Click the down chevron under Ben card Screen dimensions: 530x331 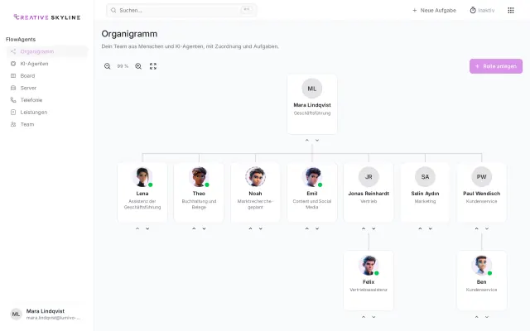click(487, 317)
